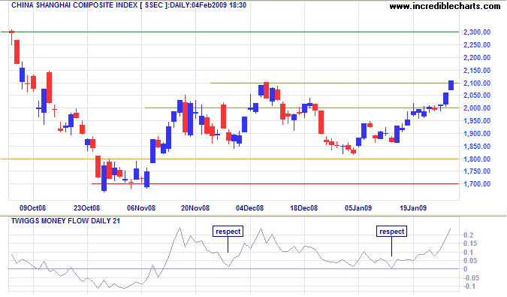This screenshot has width=507, height=297.
Task: Click the 2,100.00 price axis label
Action: [x=477, y=83]
